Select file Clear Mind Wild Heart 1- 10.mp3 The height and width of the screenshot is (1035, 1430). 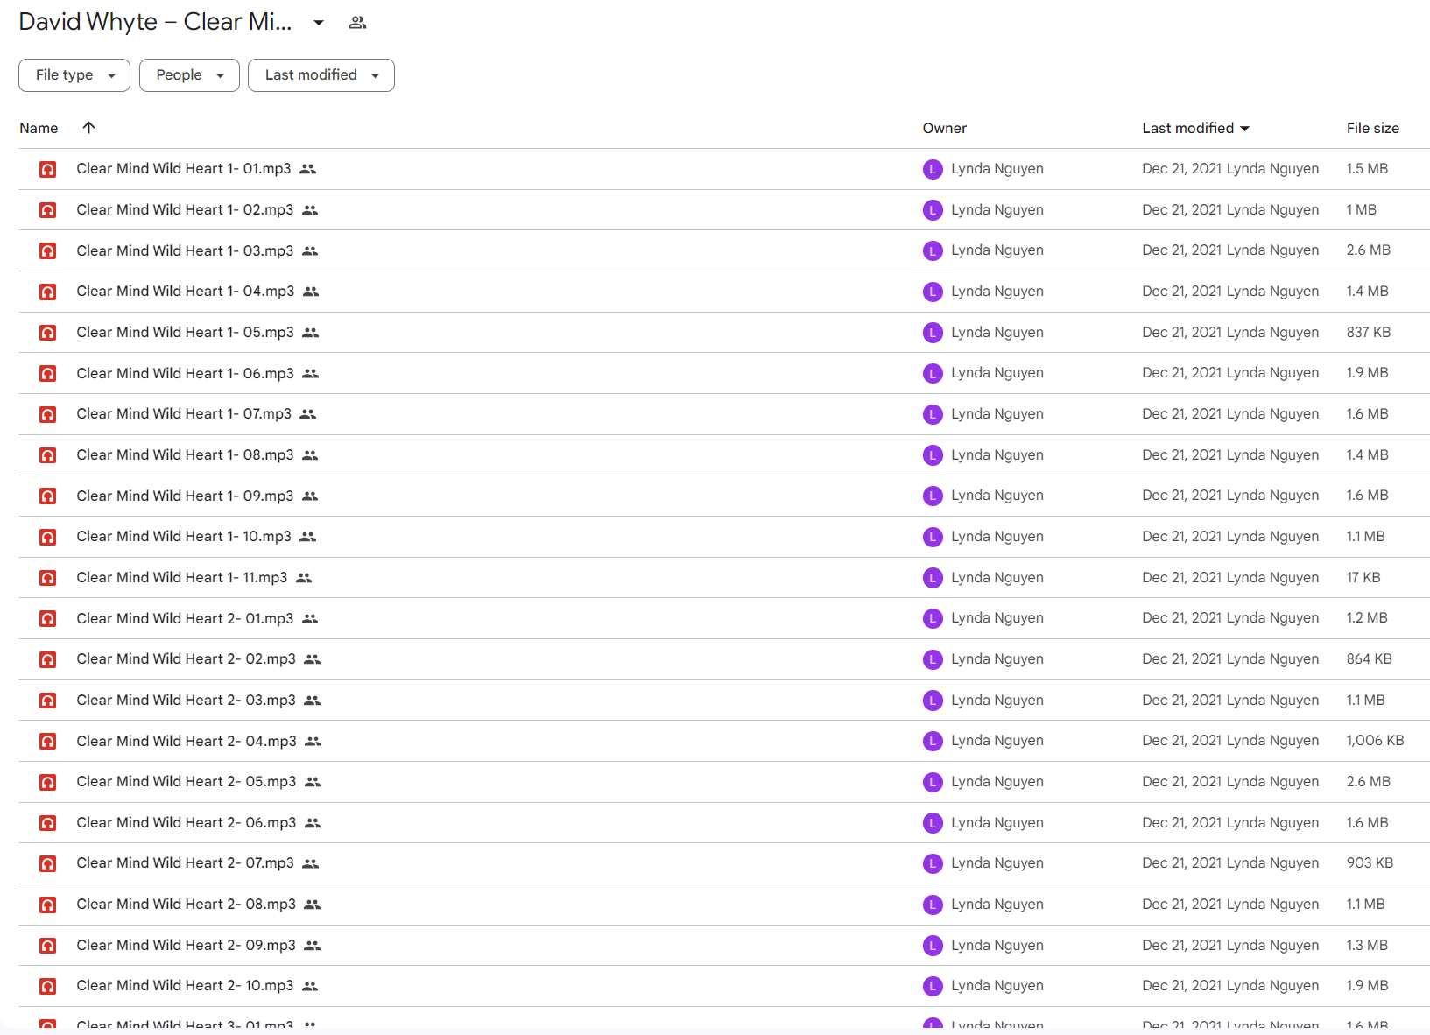pyautogui.click(x=724, y=537)
